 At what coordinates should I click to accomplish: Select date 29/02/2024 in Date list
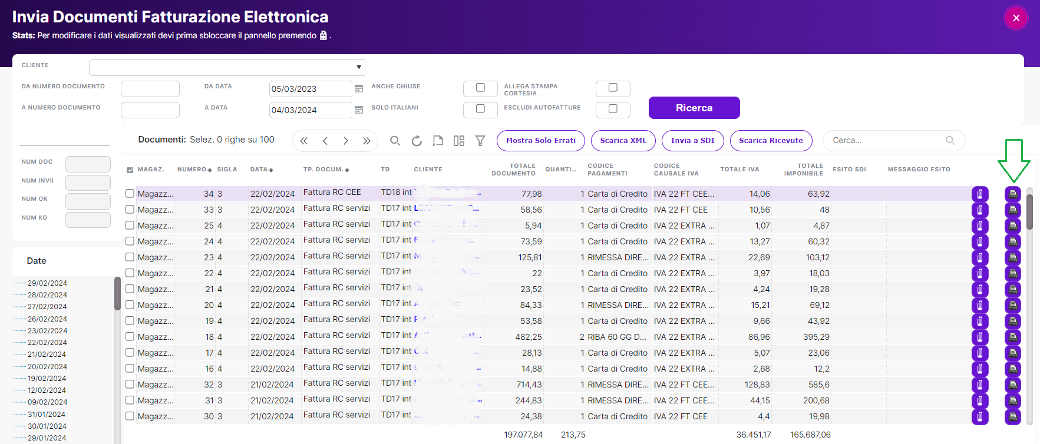(47, 283)
